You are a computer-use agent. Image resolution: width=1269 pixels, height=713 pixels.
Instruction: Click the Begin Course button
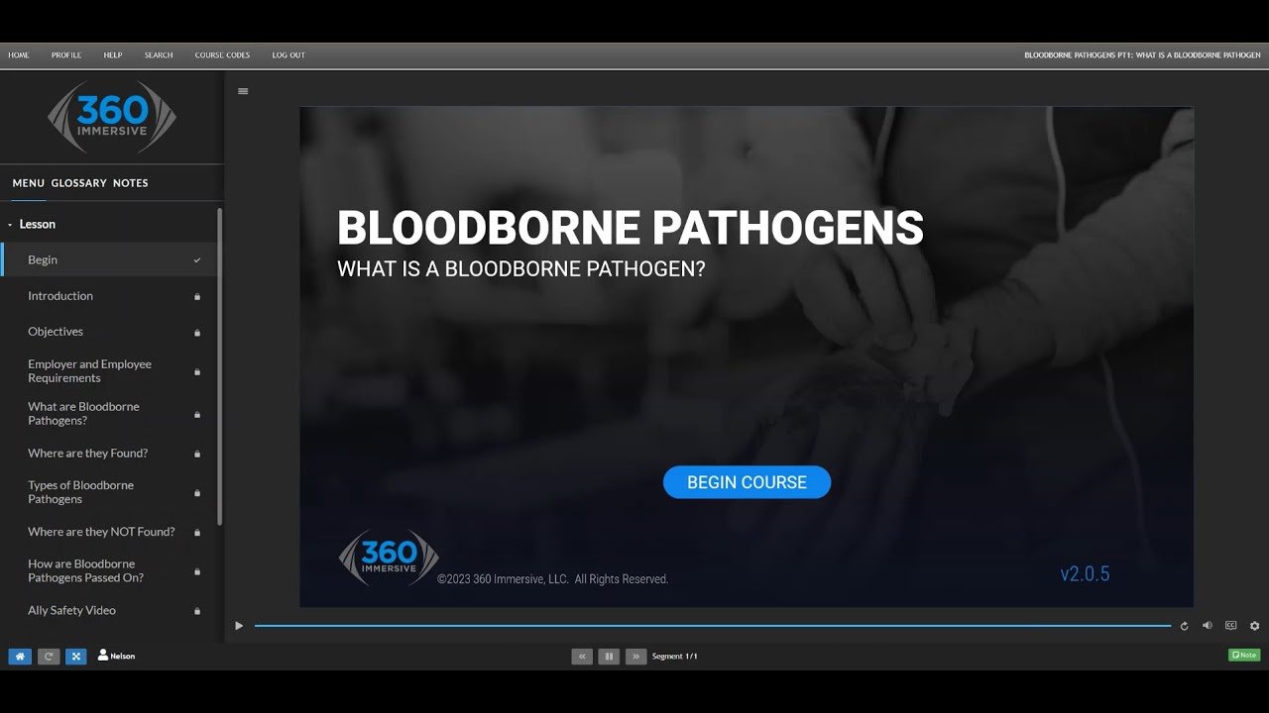coord(747,482)
